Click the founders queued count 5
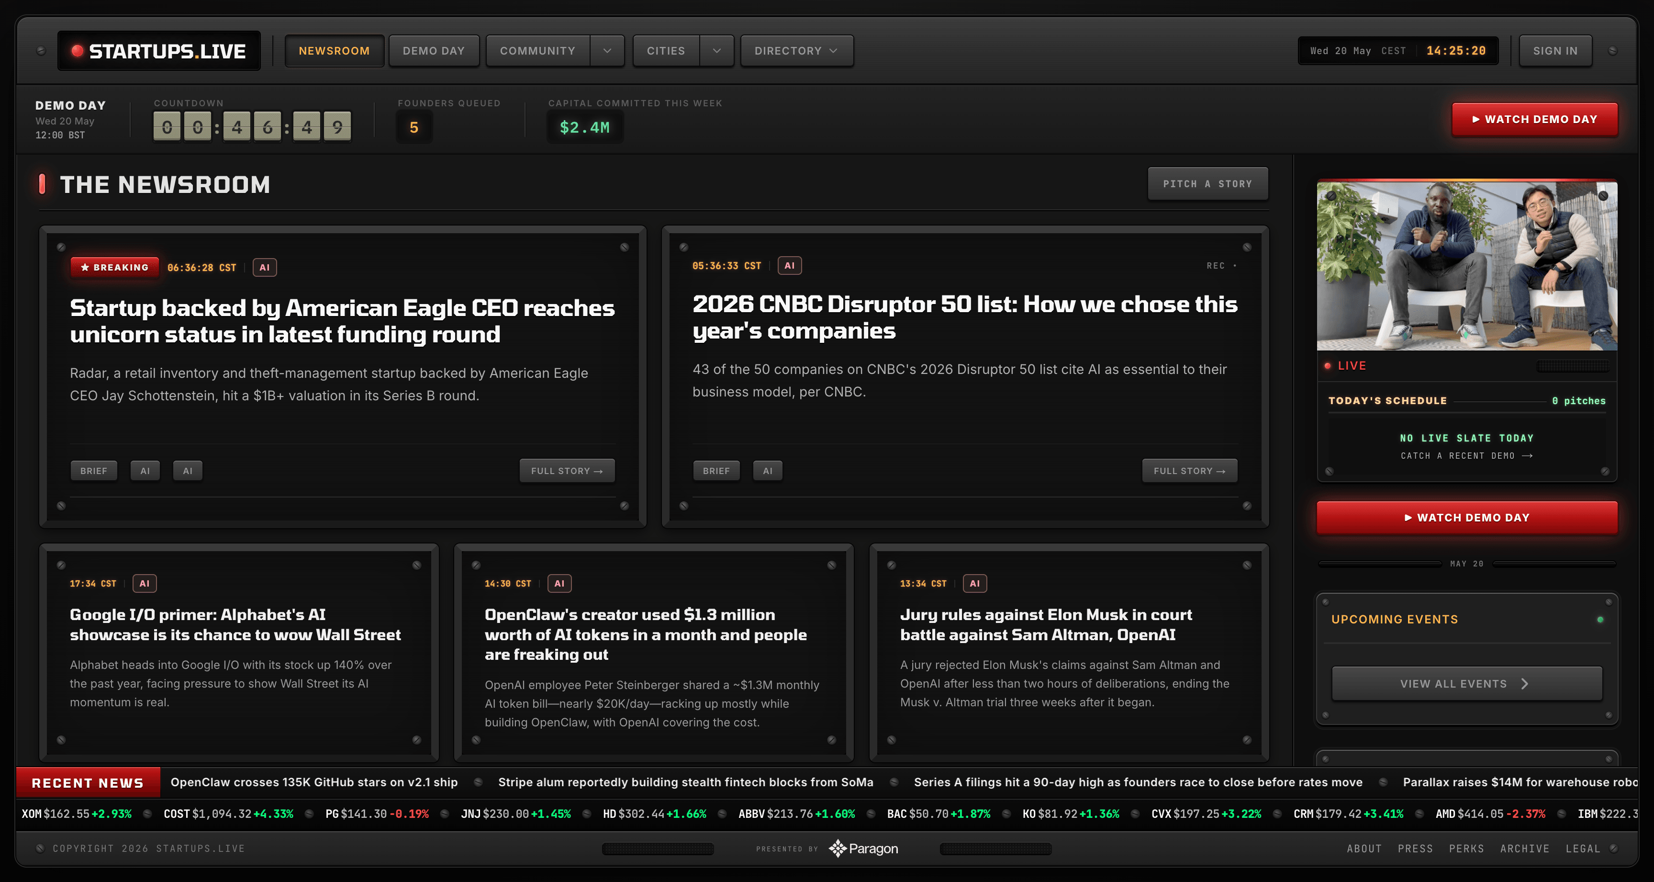The image size is (1654, 882). coord(414,127)
